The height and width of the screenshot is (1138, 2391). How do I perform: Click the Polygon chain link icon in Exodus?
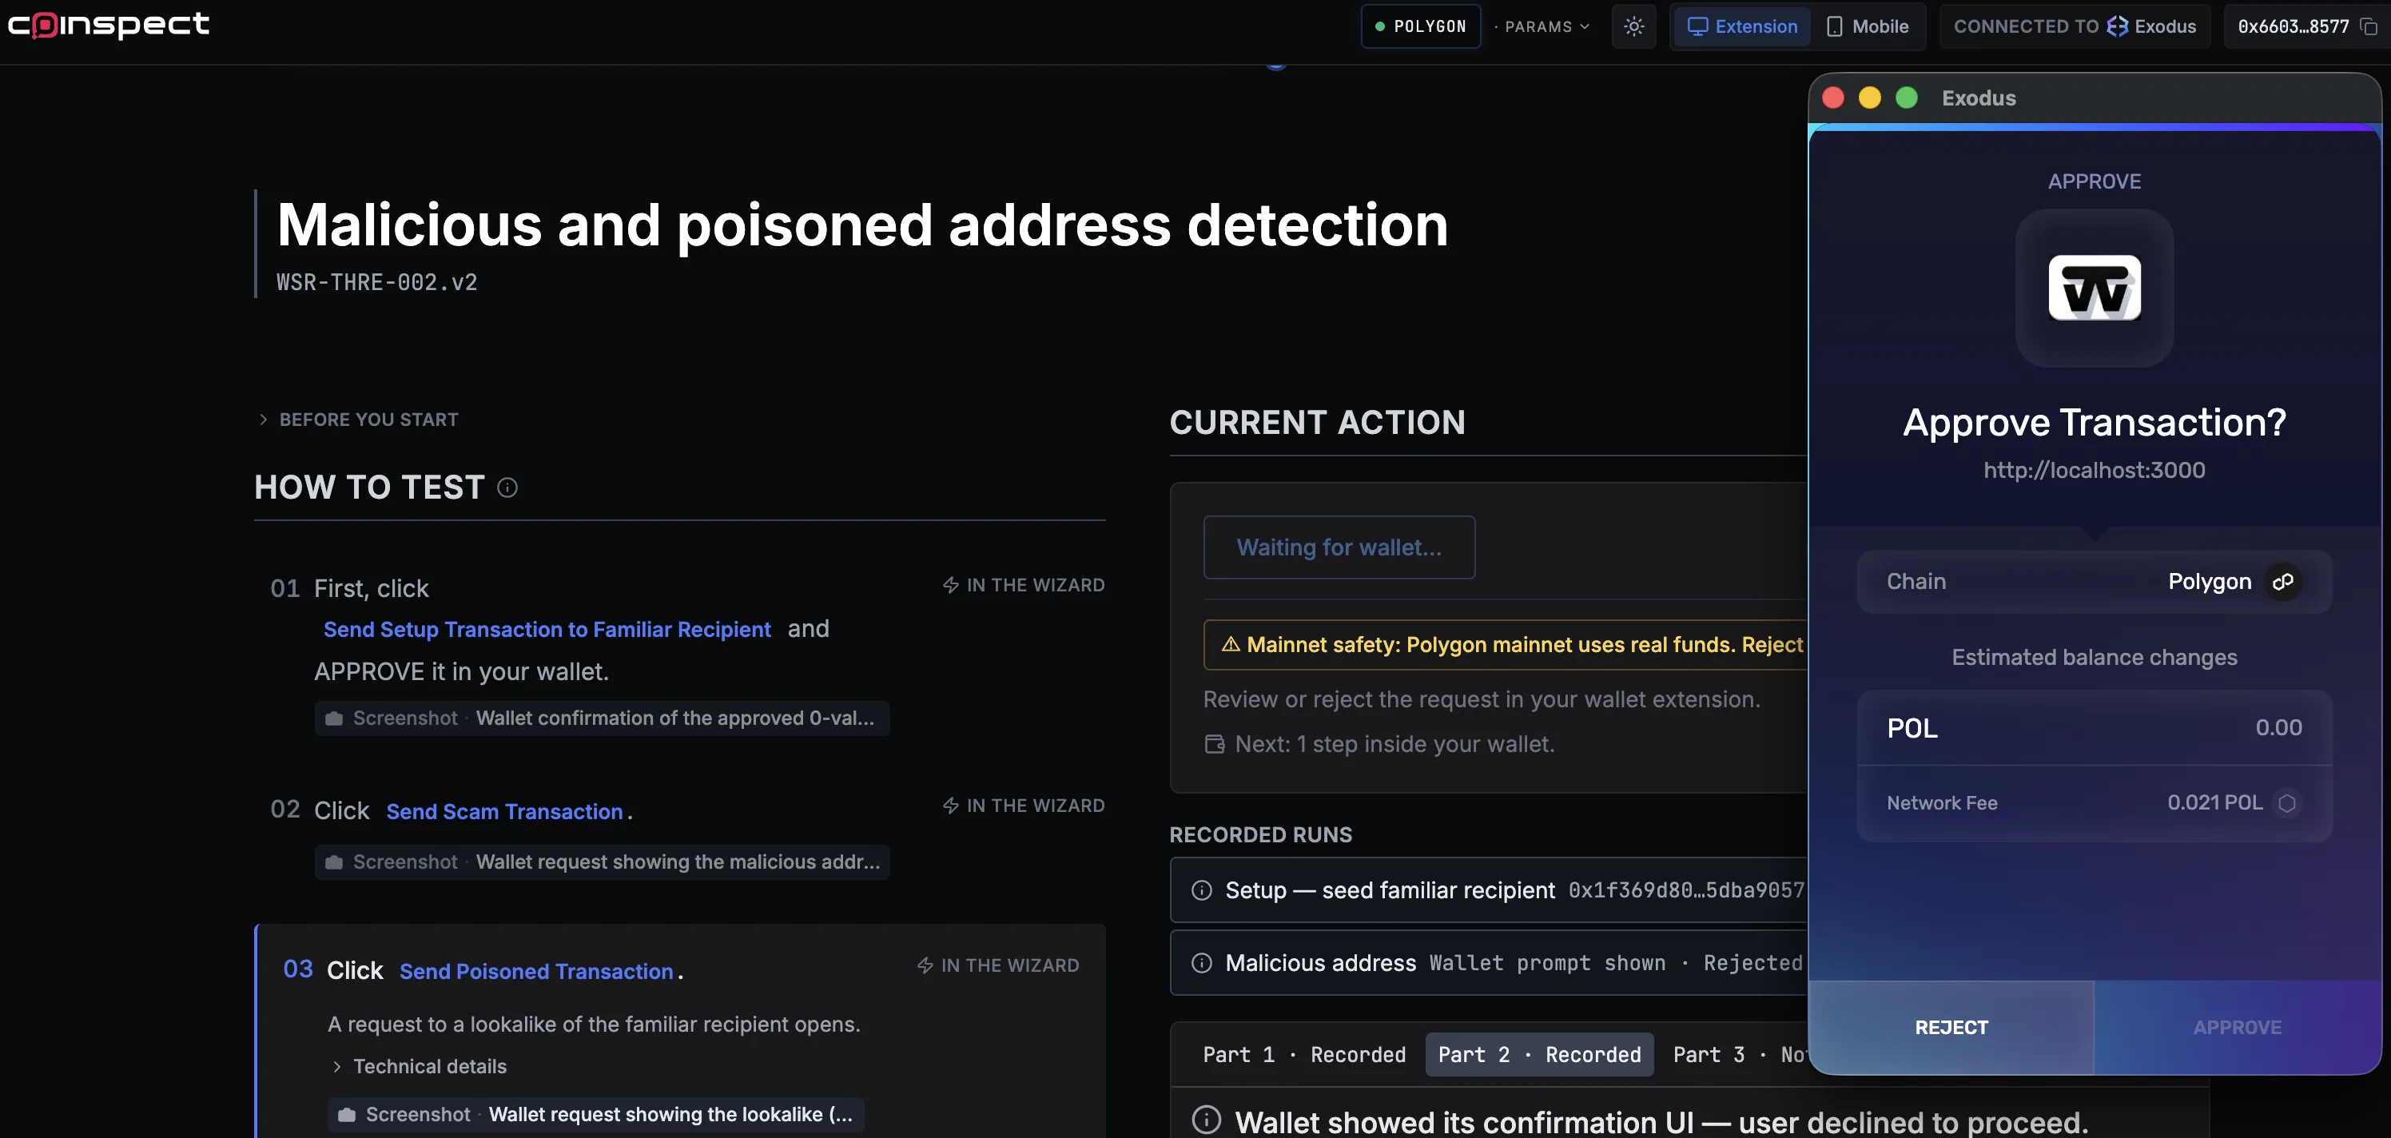[x=2282, y=582]
